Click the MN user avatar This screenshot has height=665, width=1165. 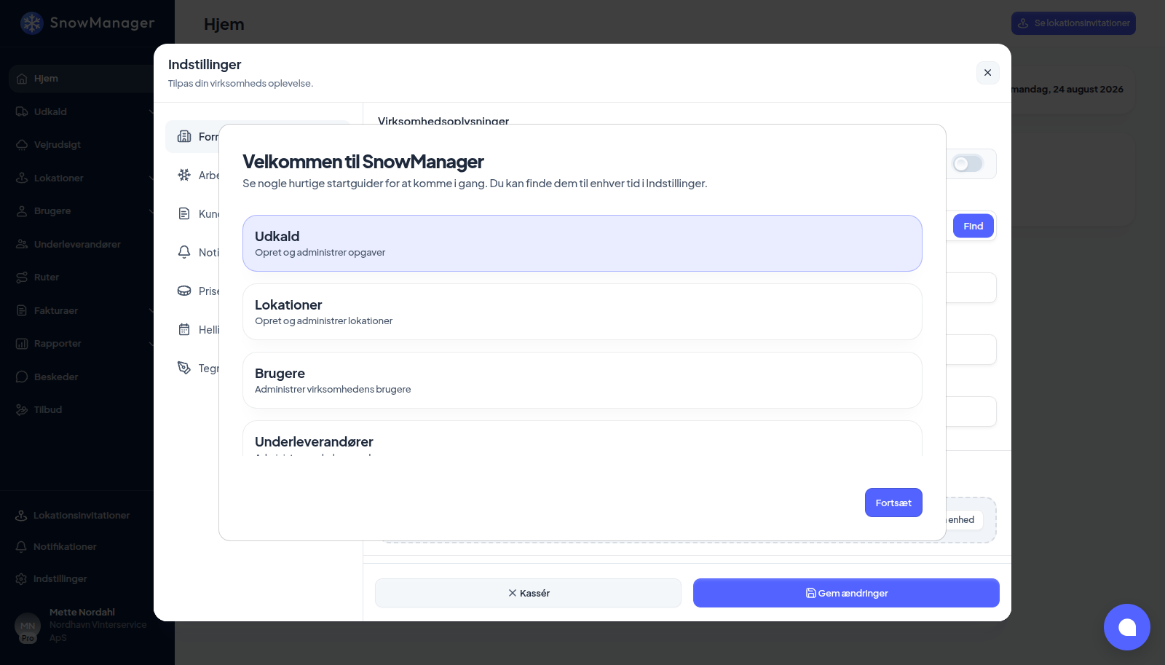tap(28, 626)
